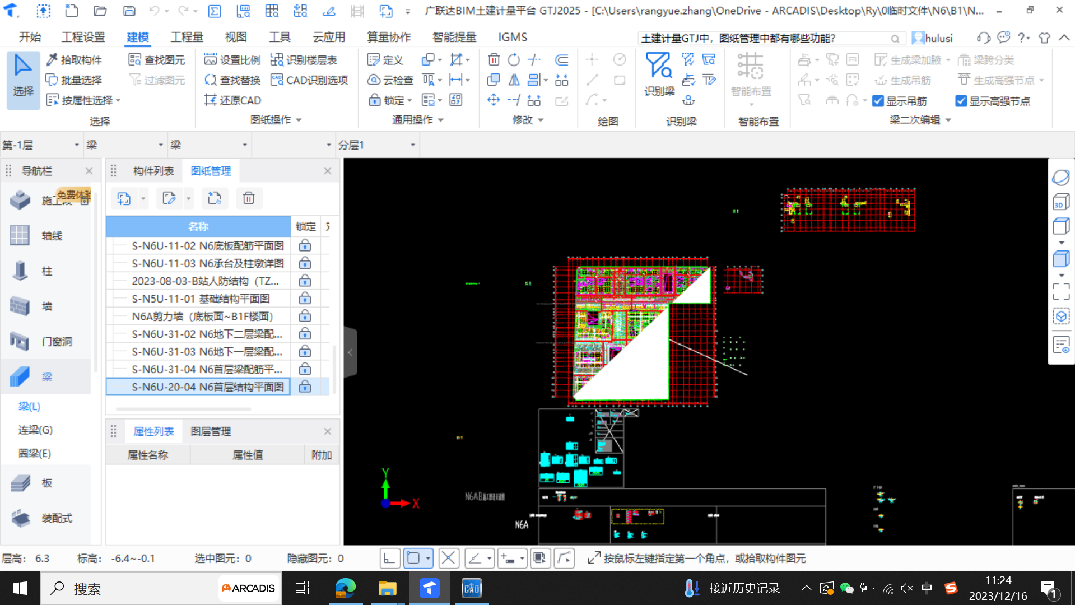The width and height of the screenshot is (1075, 605).
Task: Click the rotate icon in 修改 group
Action: pos(514,59)
